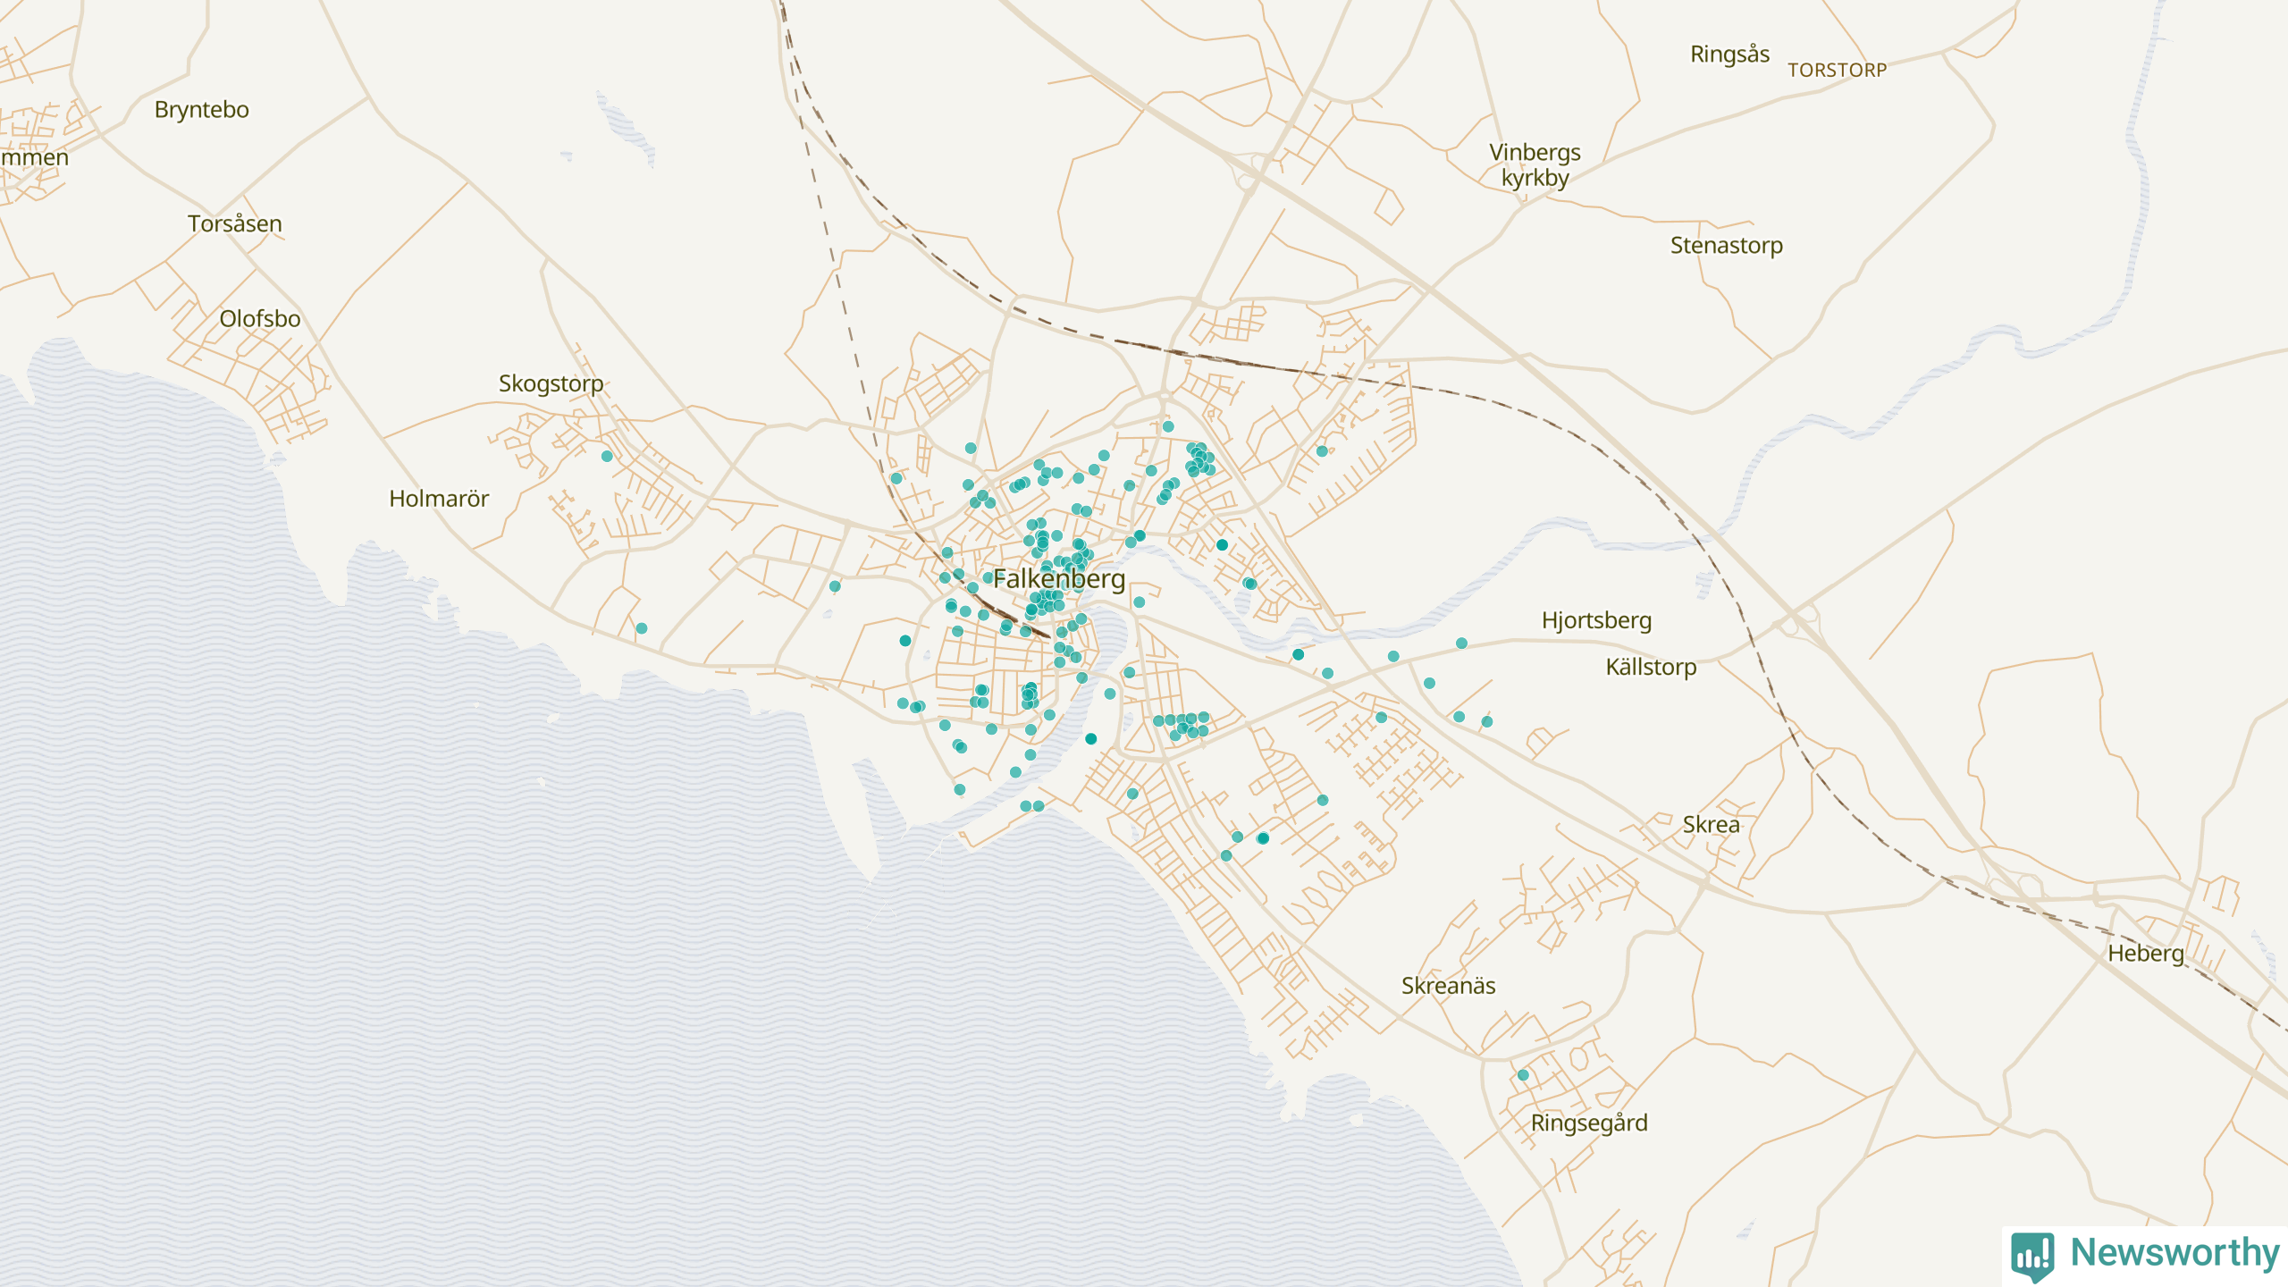Click the Skrea place label
The image size is (2288, 1287).
click(1711, 825)
